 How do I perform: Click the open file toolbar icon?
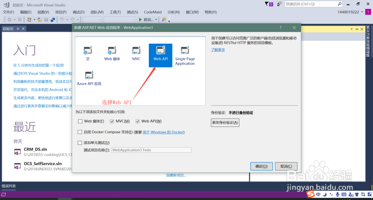pos(40,20)
